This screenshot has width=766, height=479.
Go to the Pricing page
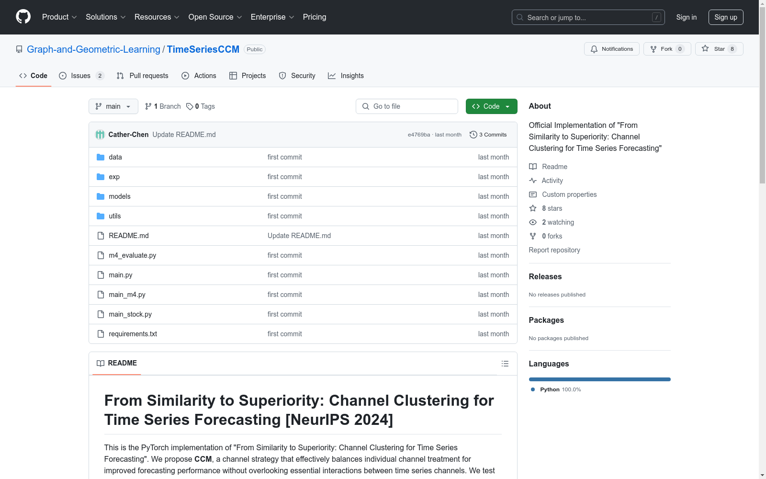coord(315,17)
